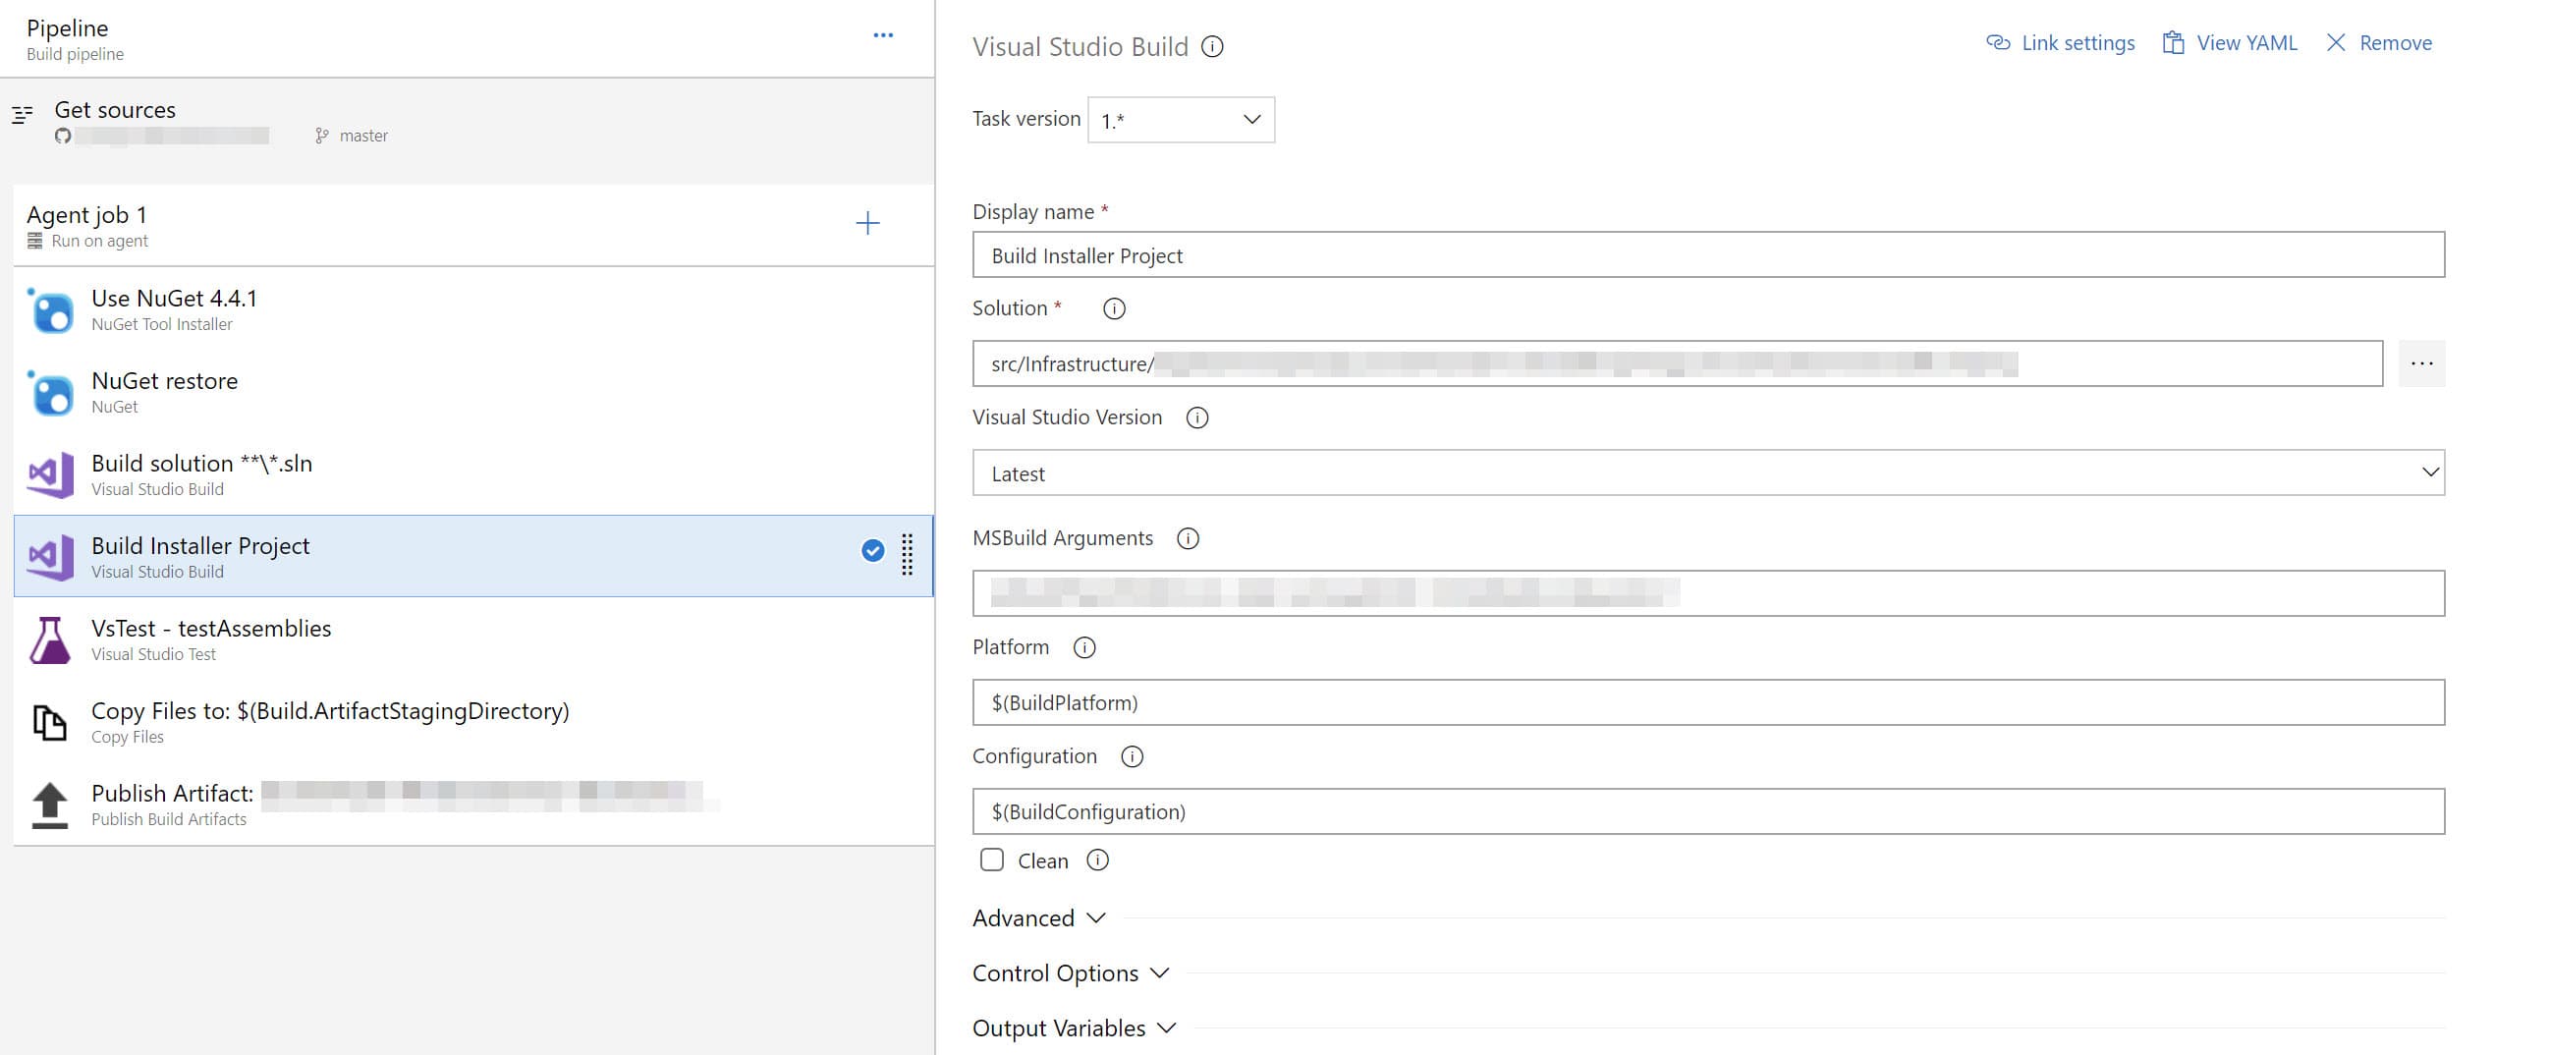
Task: Open the Agent job 1 header
Action: [x=474, y=226]
